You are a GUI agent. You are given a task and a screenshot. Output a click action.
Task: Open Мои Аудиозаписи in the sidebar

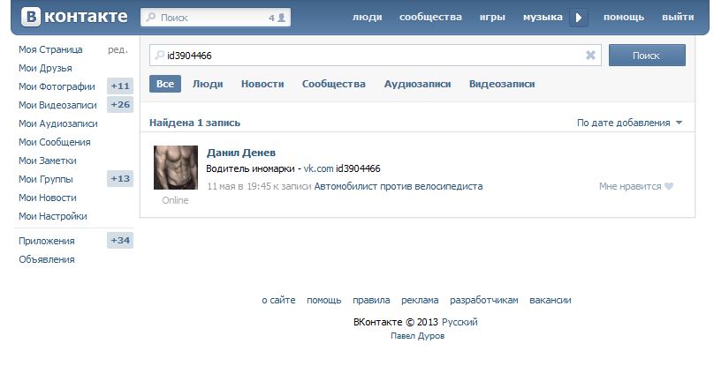pyautogui.click(x=57, y=123)
